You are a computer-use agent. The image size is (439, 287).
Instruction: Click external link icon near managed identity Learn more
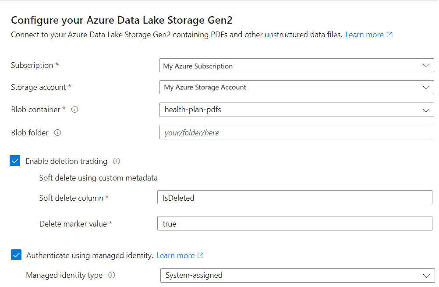coord(201,255)
